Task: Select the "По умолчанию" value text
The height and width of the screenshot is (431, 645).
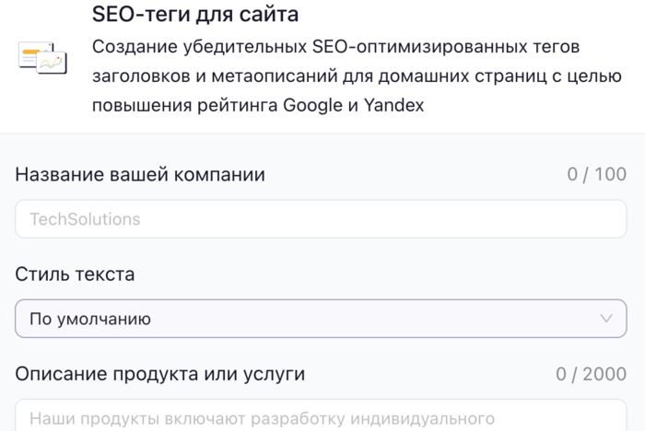Action: [x=90, y=319]
